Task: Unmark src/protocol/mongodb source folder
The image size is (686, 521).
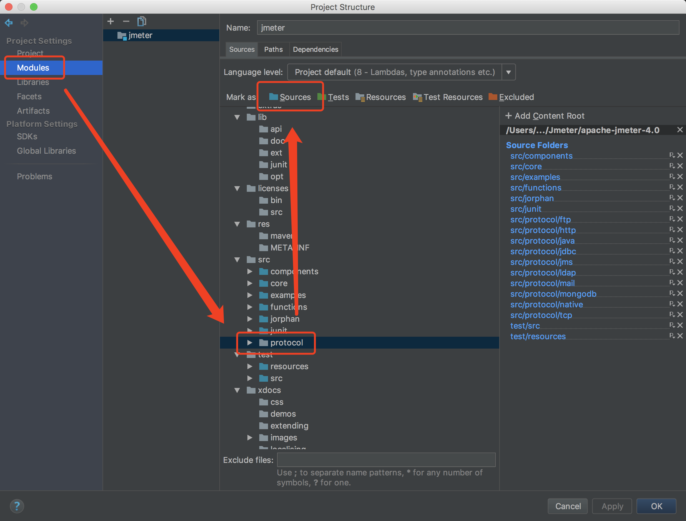Action: [680, 293]
